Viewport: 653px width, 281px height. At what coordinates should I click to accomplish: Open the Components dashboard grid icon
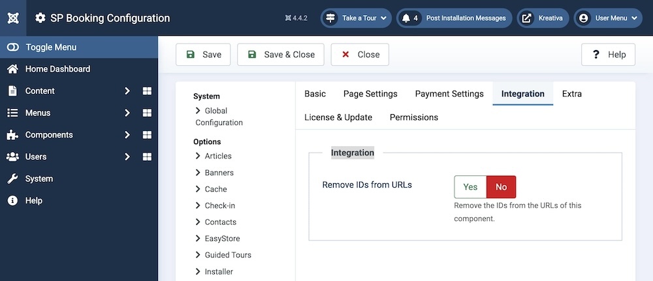pos(147,135)
